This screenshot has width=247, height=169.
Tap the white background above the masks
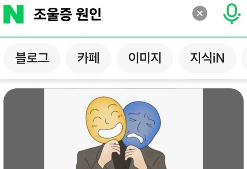tap(123, 93)
